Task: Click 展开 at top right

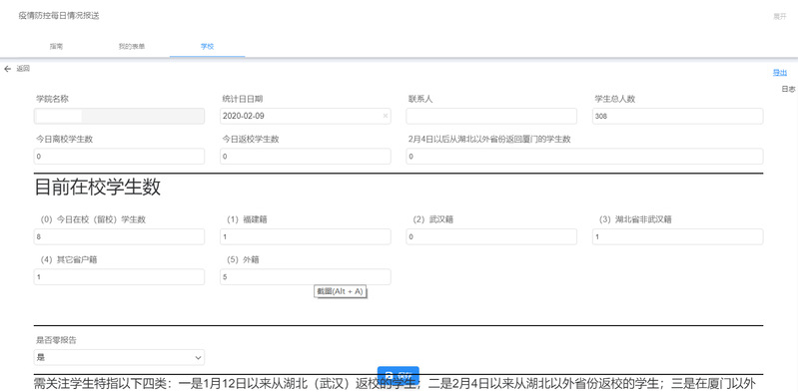Action: (780, 16)
